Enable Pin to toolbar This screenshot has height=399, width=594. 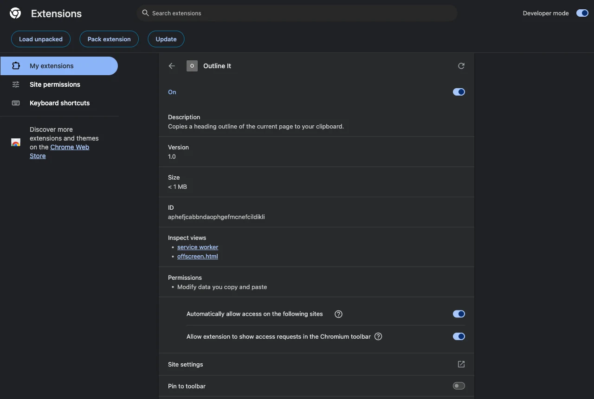click(x=459, y=386)
